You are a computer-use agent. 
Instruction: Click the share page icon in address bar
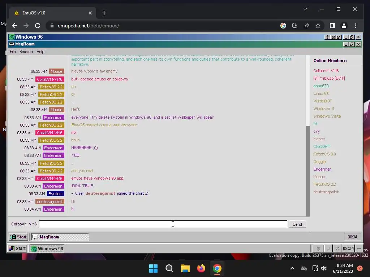click(306, 26)
